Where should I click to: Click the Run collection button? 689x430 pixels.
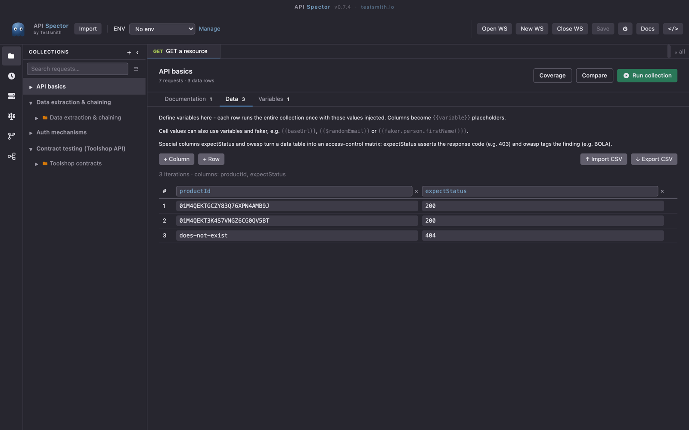tap(647, 76)
